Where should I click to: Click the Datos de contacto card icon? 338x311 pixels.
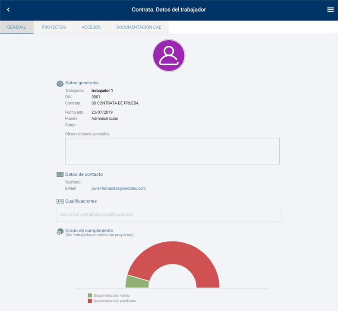pyautogui.click(x=60, y=175)
